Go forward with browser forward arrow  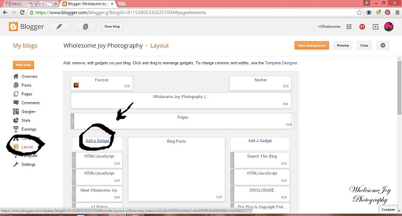click(x=14, y=12)
